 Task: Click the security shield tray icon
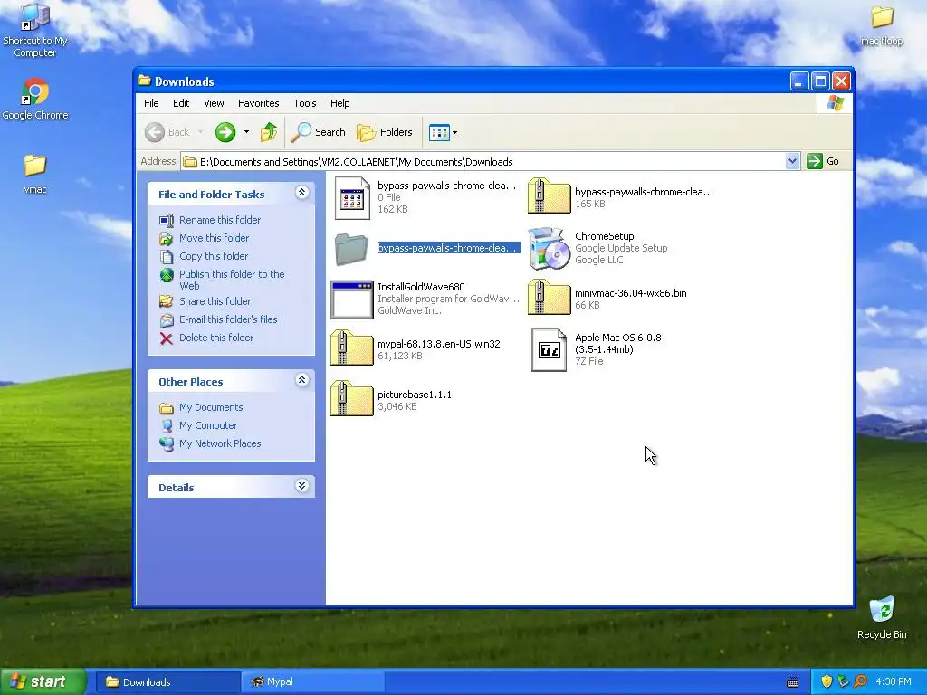(x=827, y=682)
